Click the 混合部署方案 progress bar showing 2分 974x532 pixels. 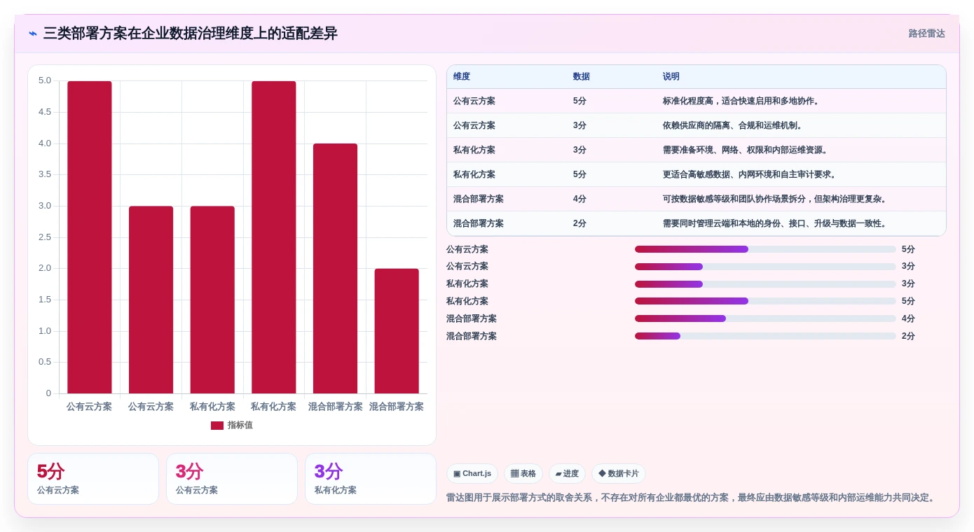(765, 336)
